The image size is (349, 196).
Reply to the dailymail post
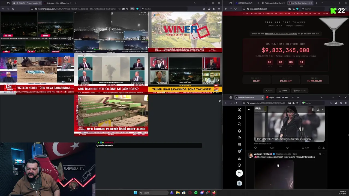255,148
